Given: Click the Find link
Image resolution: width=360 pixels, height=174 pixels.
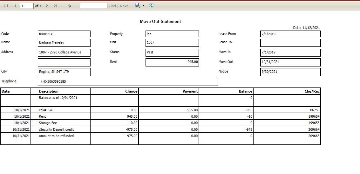Looking at the screenshot, I should (112, 6).
